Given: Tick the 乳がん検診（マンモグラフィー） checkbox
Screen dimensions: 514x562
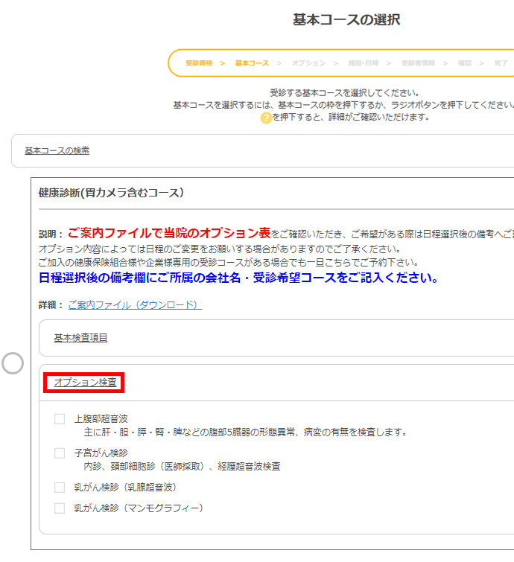Looking at the screenshot, I should click(x=60, y=508).
